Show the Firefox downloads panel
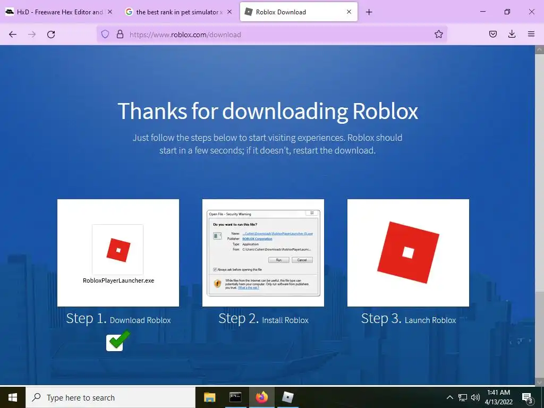Image resolution: width=544 pixels, height=408 pixels. pyautogui.click(x=512, y=34)
